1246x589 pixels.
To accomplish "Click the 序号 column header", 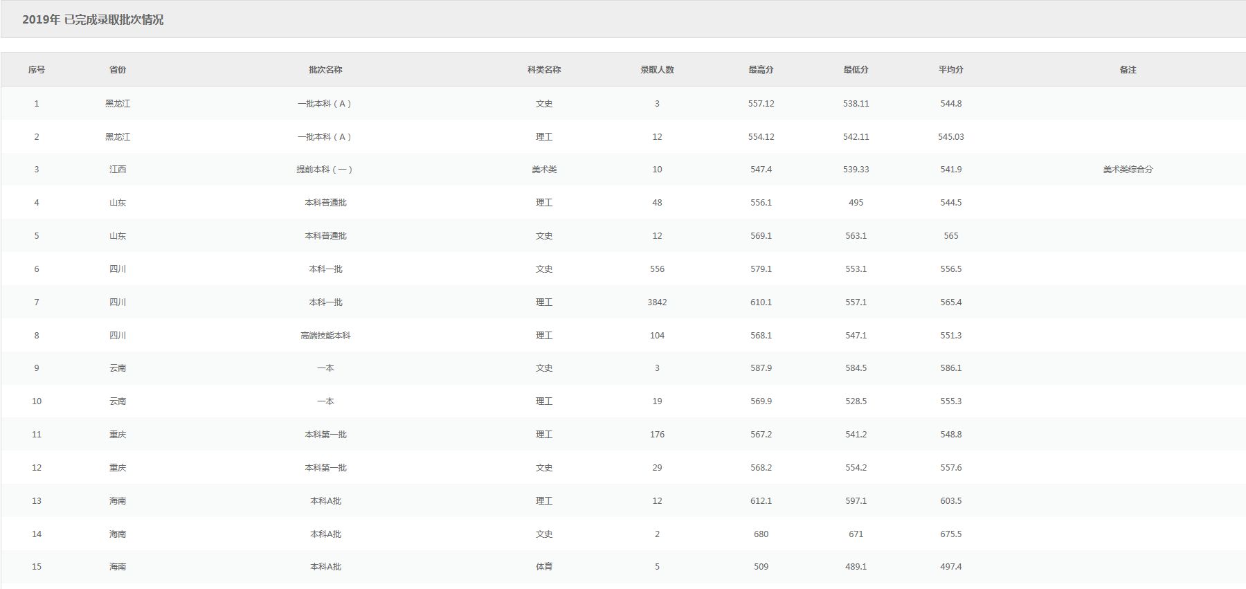I will coord(37,70).
